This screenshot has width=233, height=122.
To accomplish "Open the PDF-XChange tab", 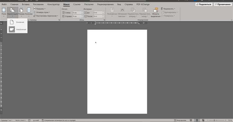I will (x=143, y=4).
